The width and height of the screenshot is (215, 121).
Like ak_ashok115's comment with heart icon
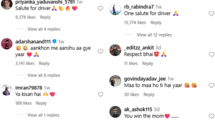tap(212, 116)
